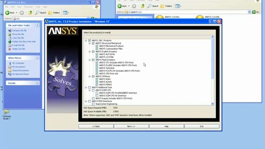The height and width of the screenshot is (149, 265).
Task: Collapse the ANSYS Explicit Dynamics node
Action: pyautogui.click(x=90, y=51)
